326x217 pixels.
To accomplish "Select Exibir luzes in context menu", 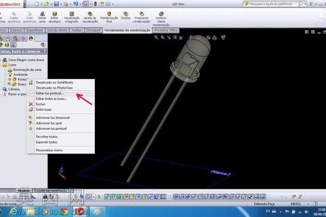I will click(44, 110).
